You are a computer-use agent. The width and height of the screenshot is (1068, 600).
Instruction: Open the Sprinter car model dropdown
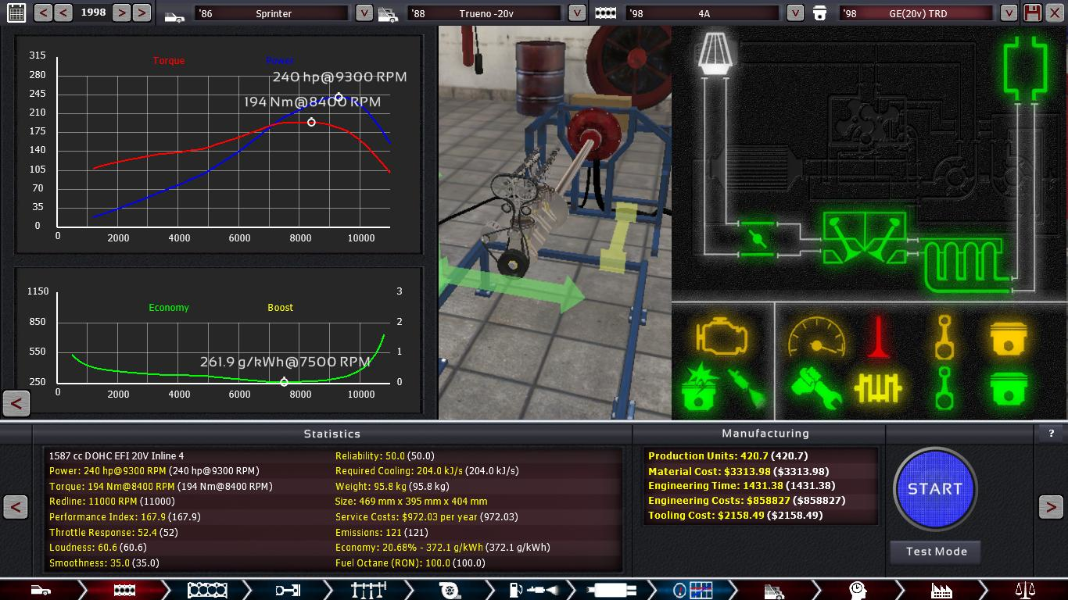(x=364, y=13)
